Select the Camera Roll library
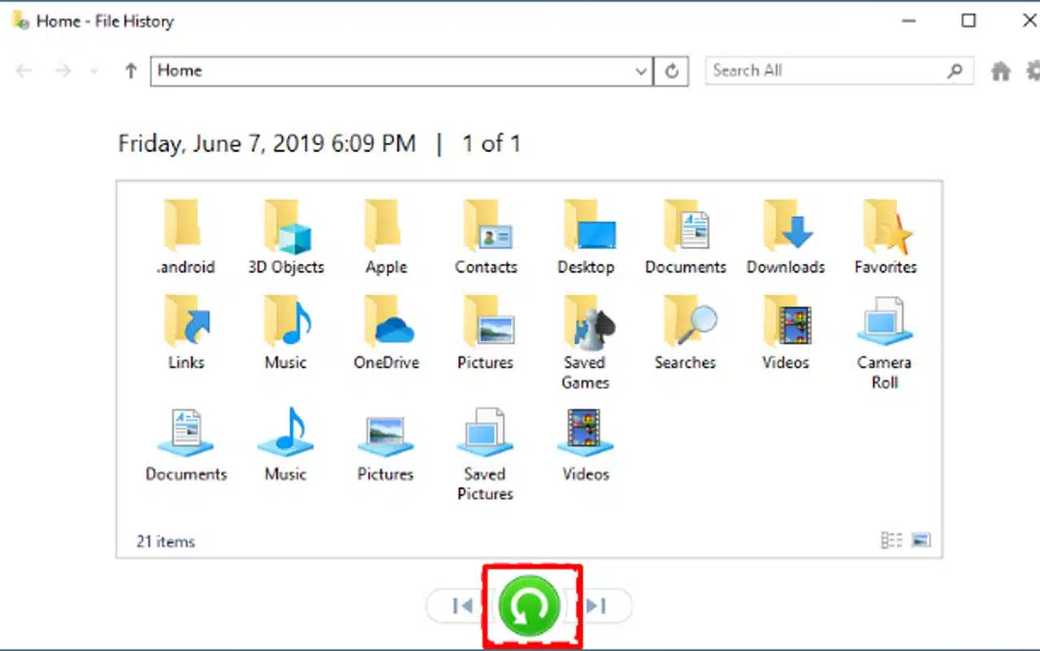Viewport: 1040px width, 651px height. [885, 341]
